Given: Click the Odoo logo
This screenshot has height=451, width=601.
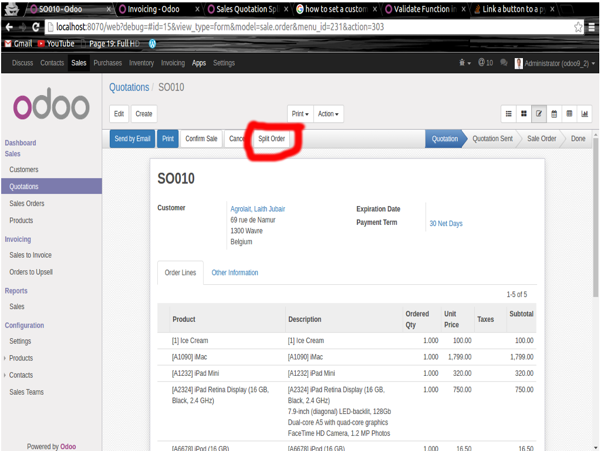Looking at the screenshot, I should 52,103.
